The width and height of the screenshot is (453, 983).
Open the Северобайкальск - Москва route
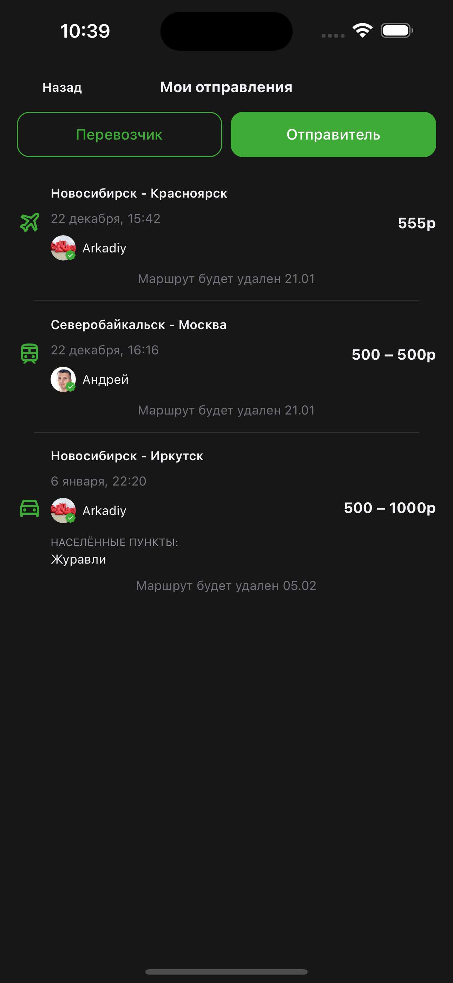[138, 325]
